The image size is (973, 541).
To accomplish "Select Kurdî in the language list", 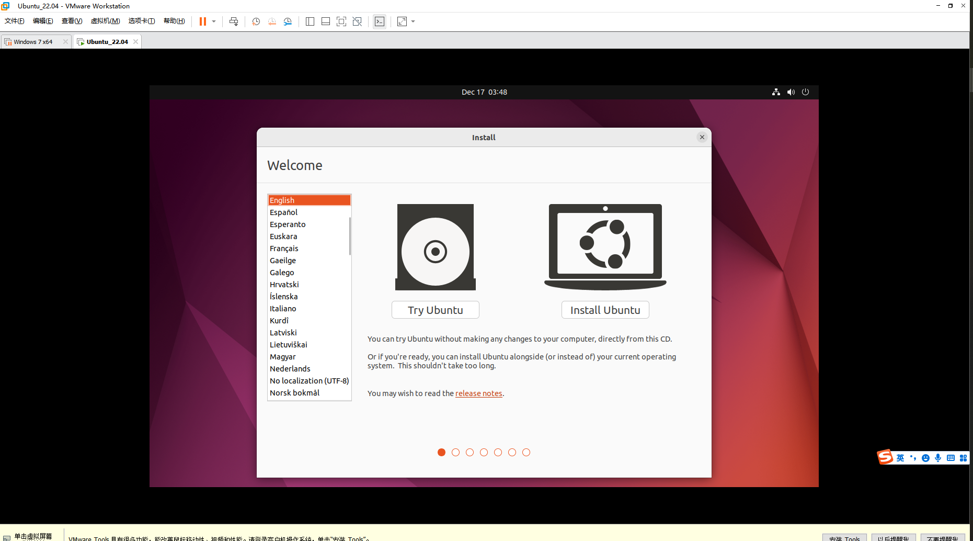I will (309, 321).
